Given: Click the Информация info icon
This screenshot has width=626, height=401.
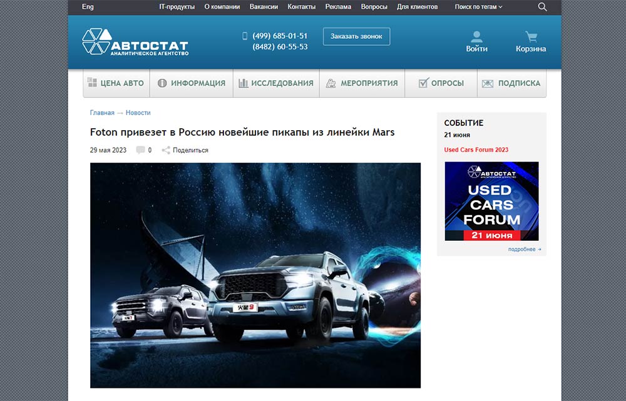Looking at the screenshot, I should (162, 83).
